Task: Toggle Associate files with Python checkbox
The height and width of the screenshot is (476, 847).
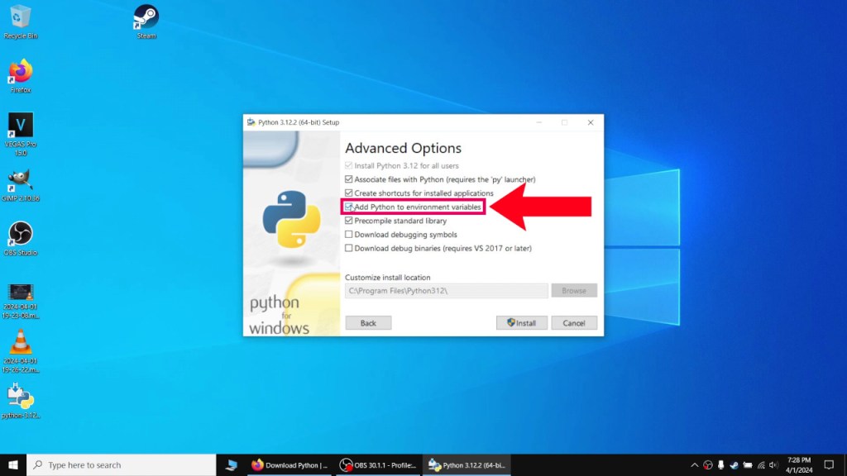Action: coord(349,178)
